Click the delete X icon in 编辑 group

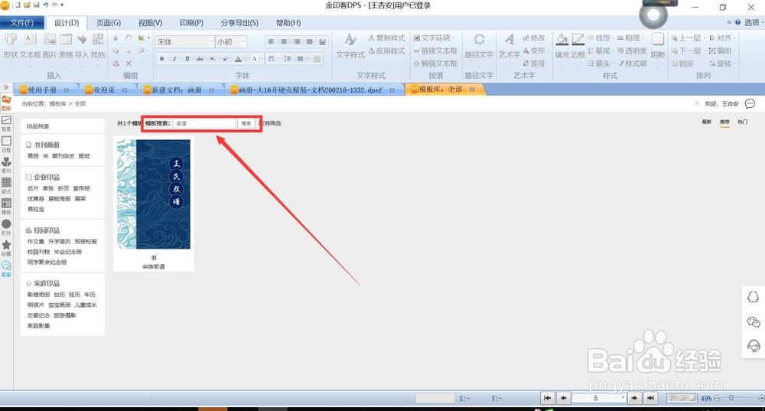click(x=129, y=64)
